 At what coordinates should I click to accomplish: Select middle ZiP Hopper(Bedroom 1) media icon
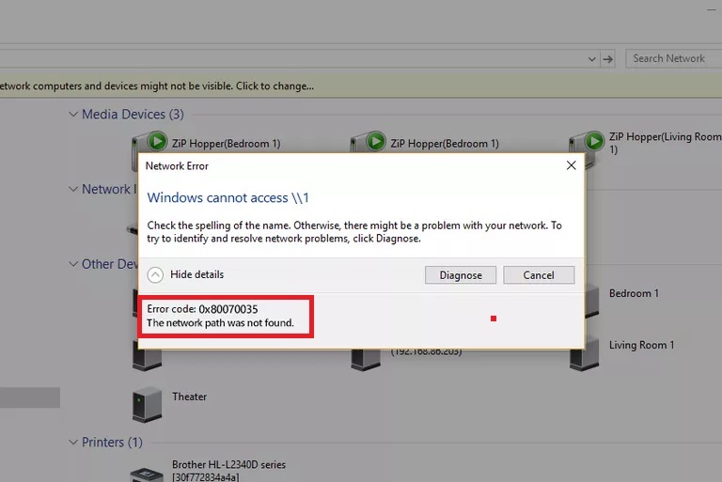coord(369,142)
